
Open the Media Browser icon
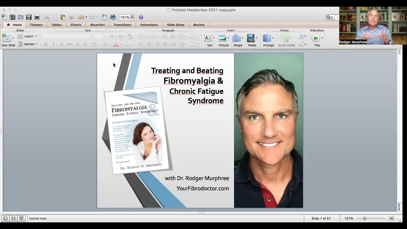pyautogui.click(x=113, y=17)
